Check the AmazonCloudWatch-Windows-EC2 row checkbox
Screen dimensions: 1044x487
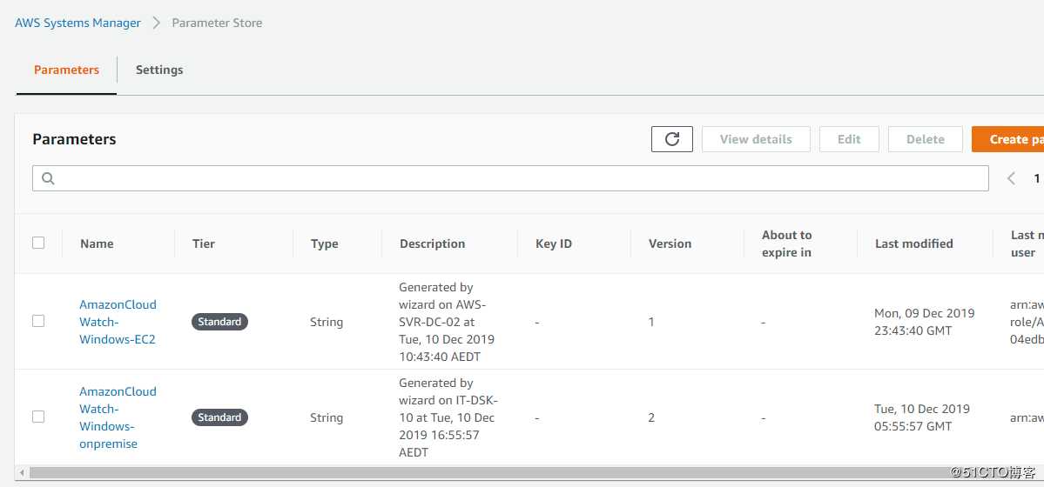point(38,321)
